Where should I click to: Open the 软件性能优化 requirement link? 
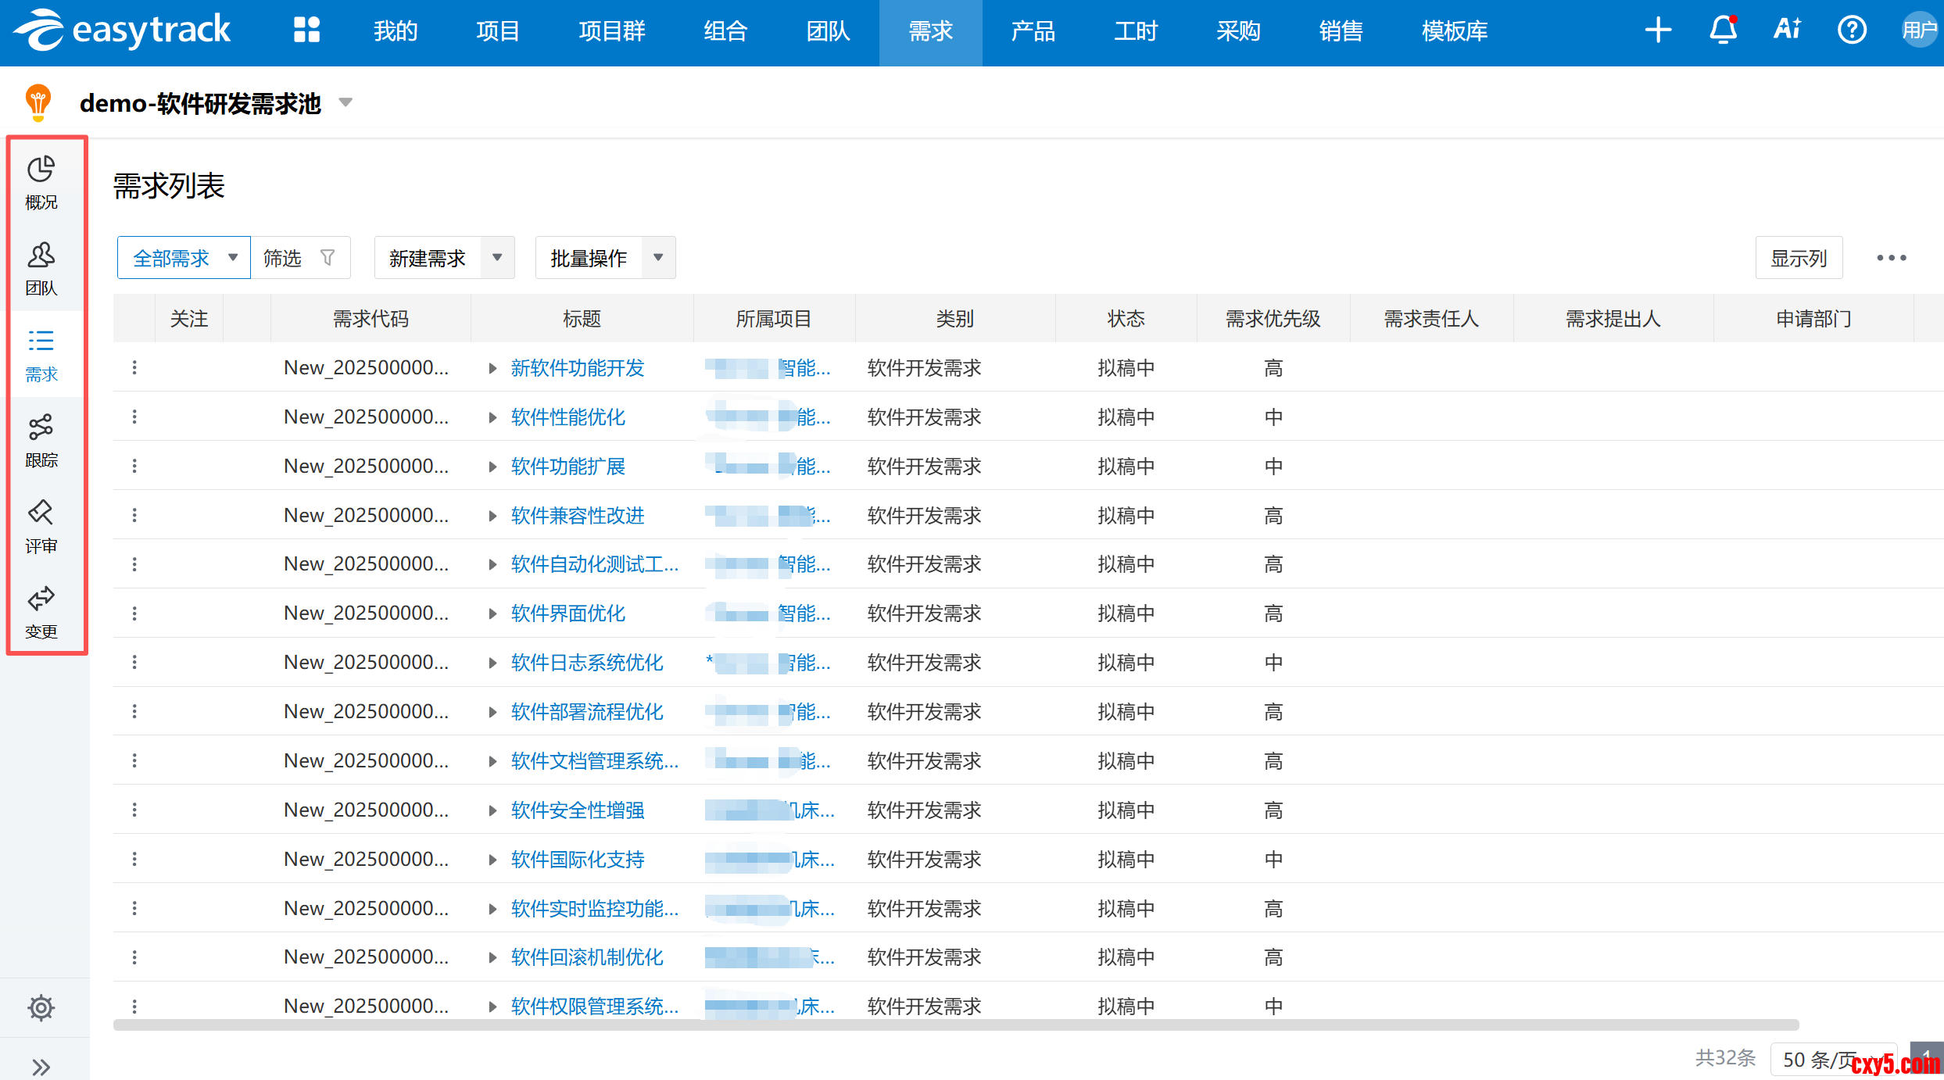click(567, 417)
